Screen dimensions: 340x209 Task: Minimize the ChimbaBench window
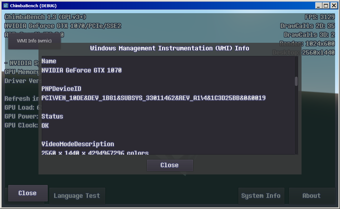318,6
